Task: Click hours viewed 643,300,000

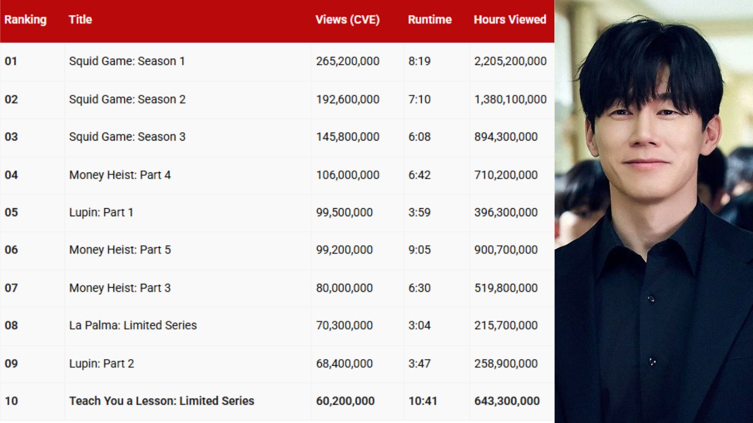Action: 507,401
